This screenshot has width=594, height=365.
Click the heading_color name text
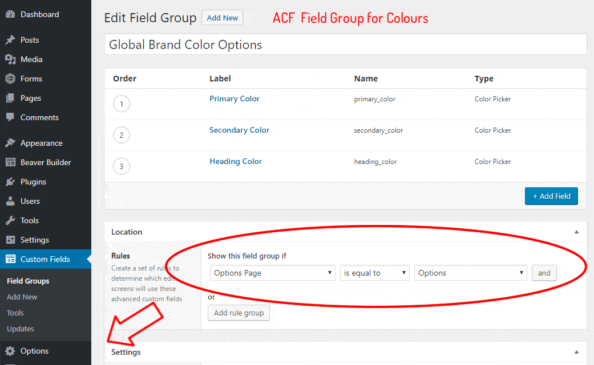375,162
